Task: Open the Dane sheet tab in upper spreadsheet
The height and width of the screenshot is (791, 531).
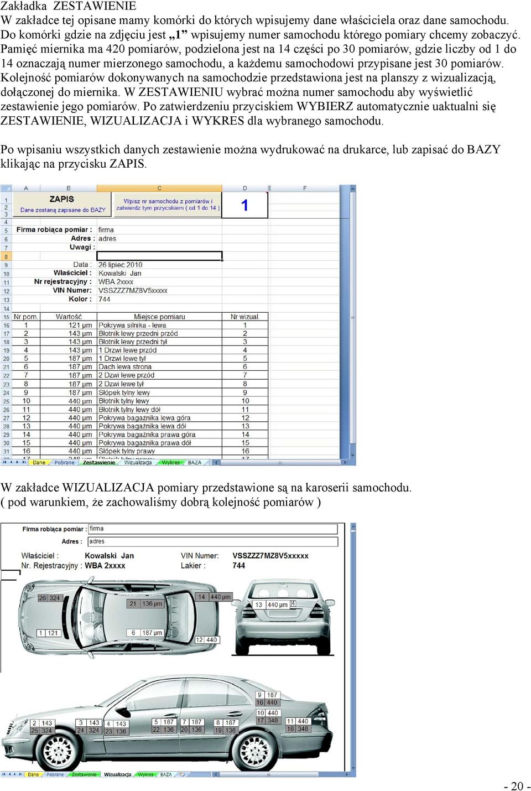Action: (x=39, y=462)
